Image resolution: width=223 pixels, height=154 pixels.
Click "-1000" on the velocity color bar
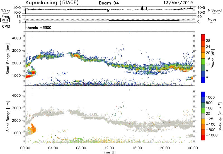click(212, 135)
